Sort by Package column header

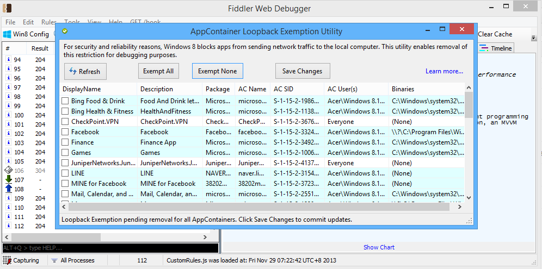(x=218, y=89)
